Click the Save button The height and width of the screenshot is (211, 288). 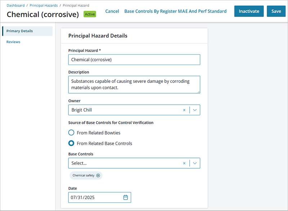point(276,11)
